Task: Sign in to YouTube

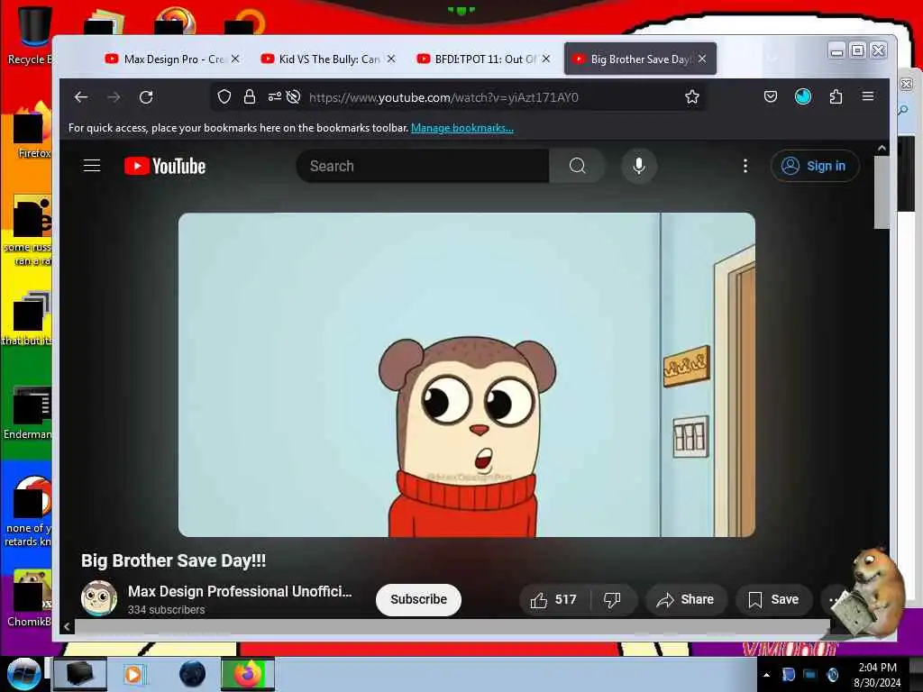Action: (x=815, y=166)
